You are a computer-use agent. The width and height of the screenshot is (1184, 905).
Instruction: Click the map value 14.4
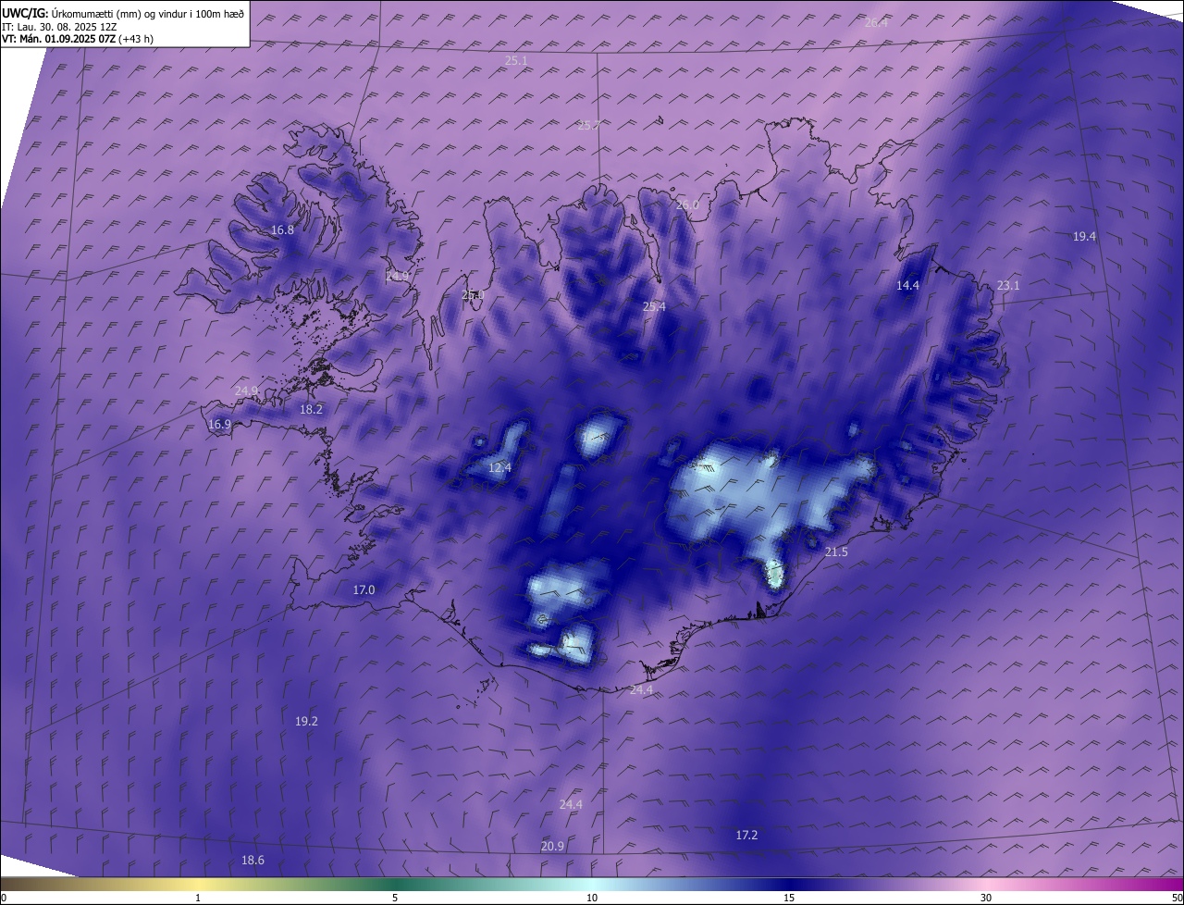[908, 286]
